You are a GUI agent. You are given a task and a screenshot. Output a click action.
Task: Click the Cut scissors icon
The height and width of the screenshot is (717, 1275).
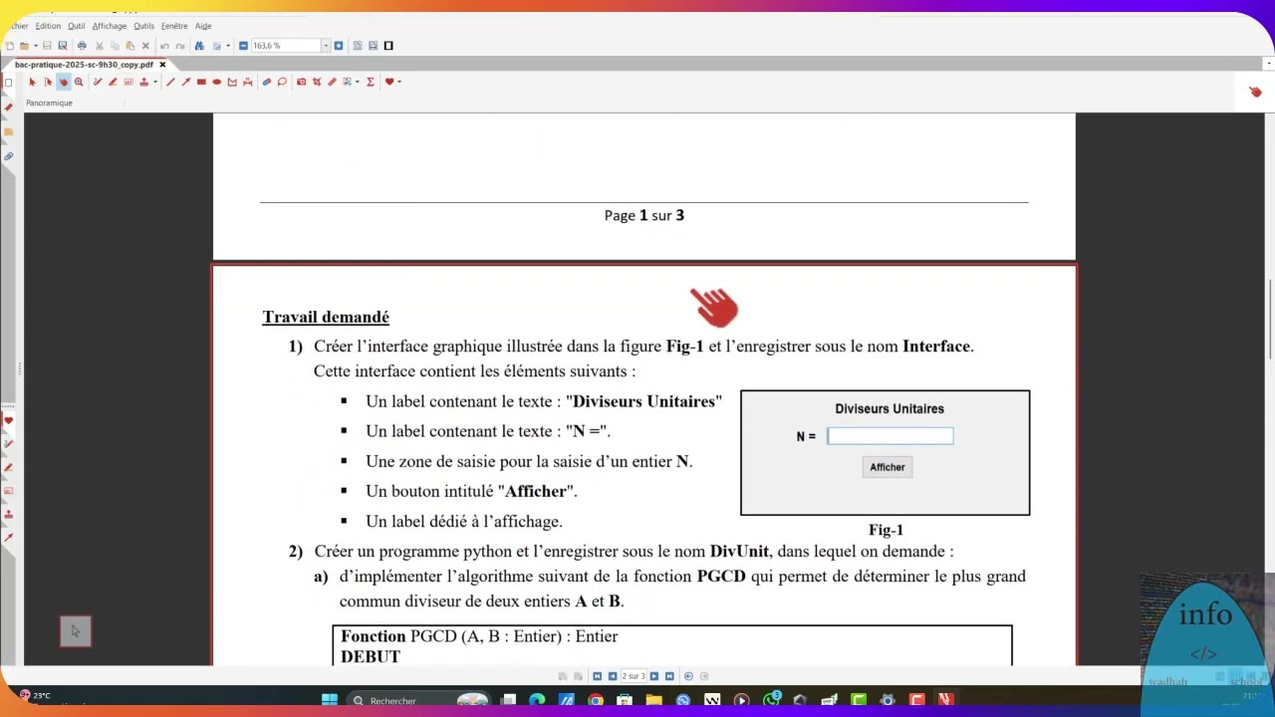click(99, 46)
